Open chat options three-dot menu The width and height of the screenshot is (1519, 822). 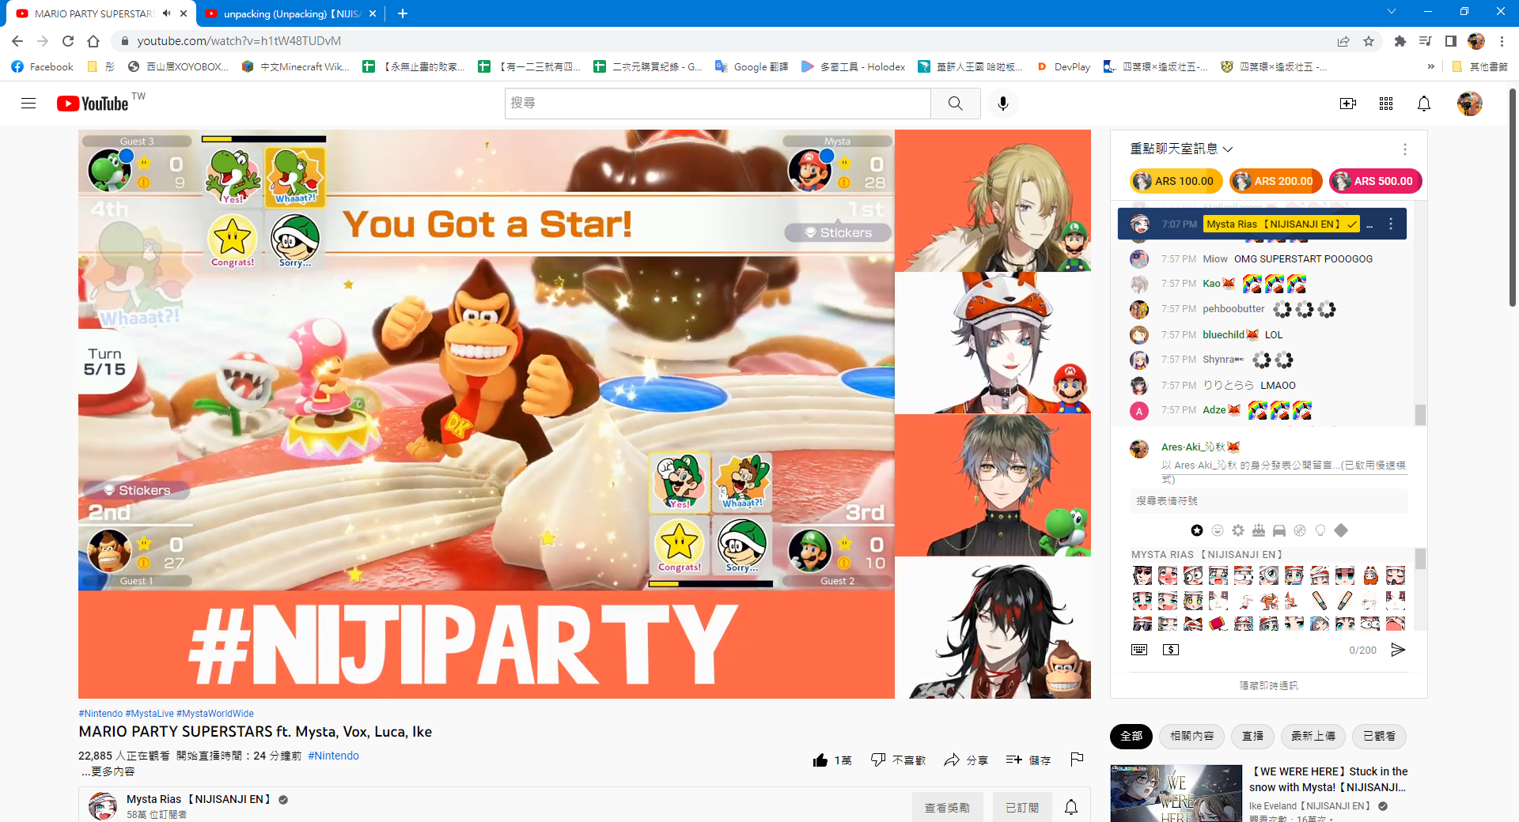click(1405, 149)
